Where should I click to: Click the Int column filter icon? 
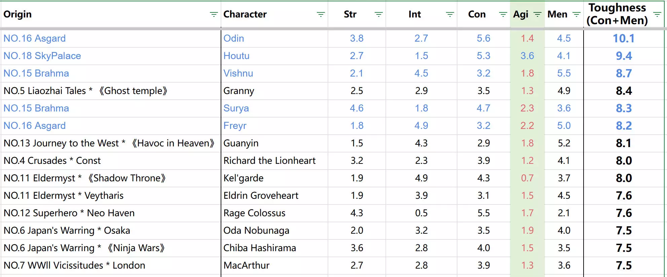pos(450,14)
